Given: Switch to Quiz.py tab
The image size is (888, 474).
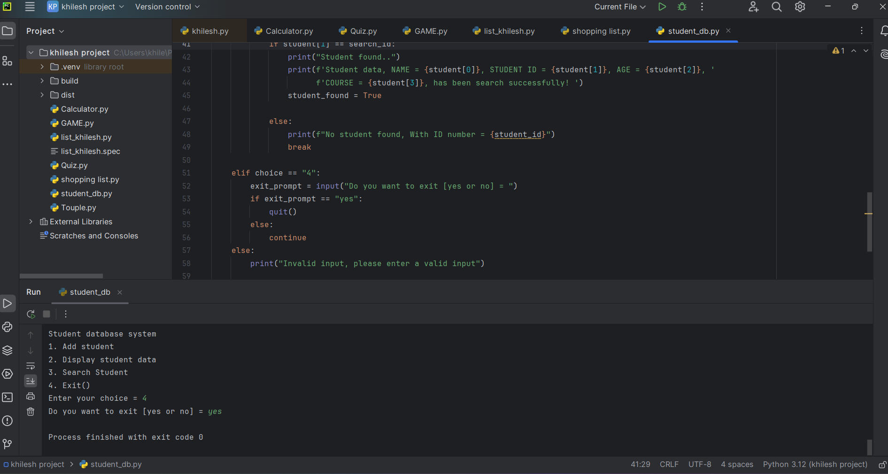Looking at the screenshot, I should [358, 31].
